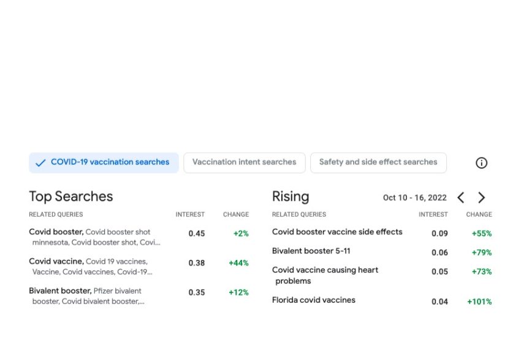
Task: Open the Covid vaccine top search query
Action: [x=91, y=267]
